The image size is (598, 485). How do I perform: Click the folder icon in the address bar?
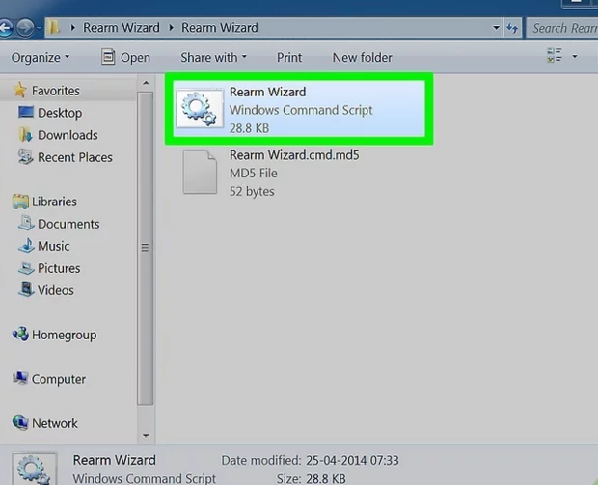coord(54,27)
